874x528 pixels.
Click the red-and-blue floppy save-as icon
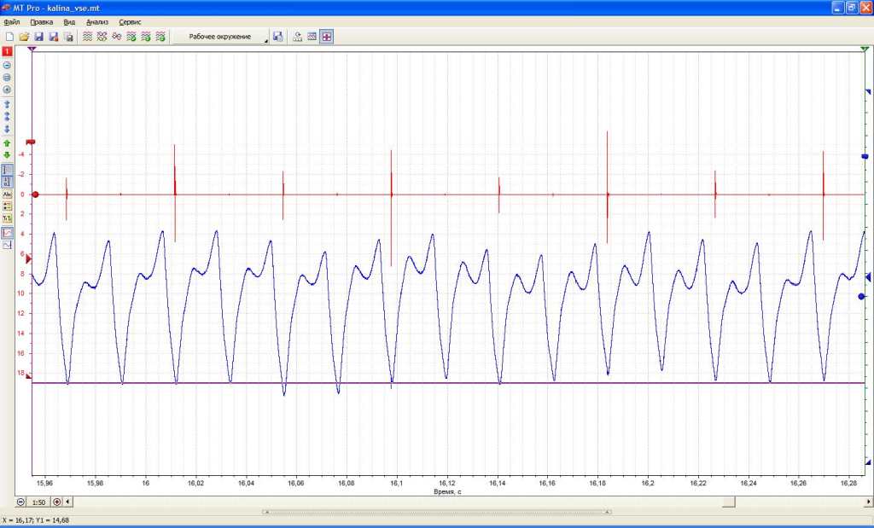pos(54,37)
